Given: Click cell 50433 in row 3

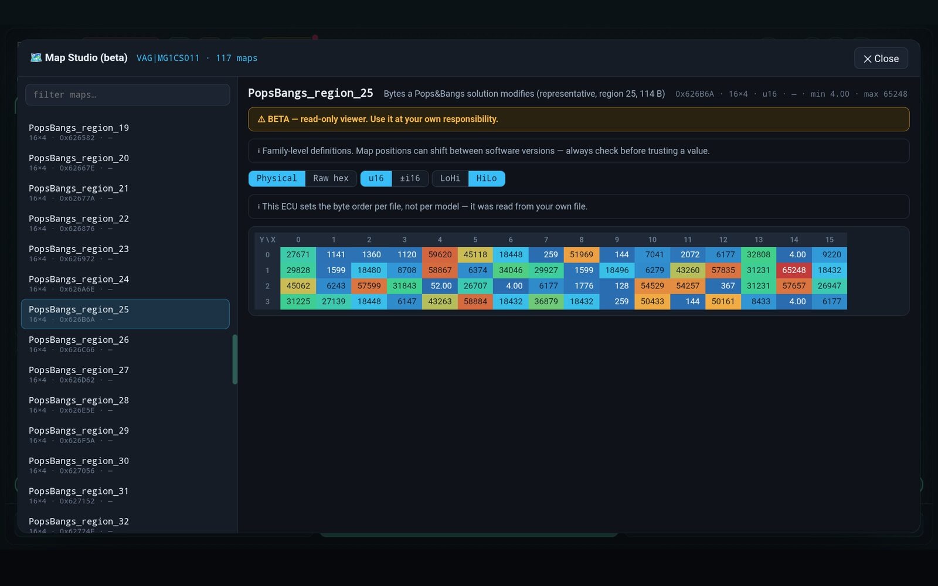Looking at the screenshot, I should (x=652, y=301).
